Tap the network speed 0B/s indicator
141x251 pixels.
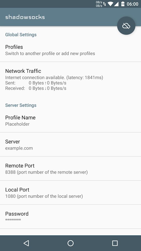pyautogui.click(x=99, y=4)
